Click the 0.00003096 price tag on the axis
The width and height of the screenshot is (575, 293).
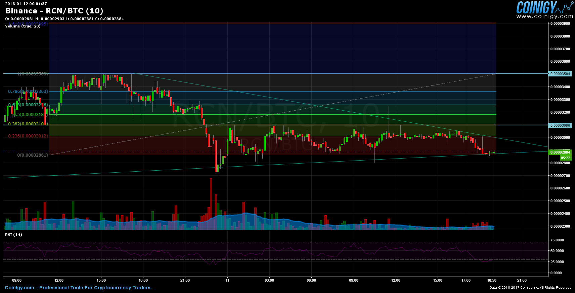[x=560, y=125]
